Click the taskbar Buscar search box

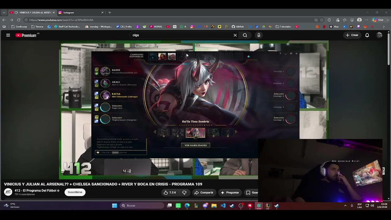(x=141, y=206)
